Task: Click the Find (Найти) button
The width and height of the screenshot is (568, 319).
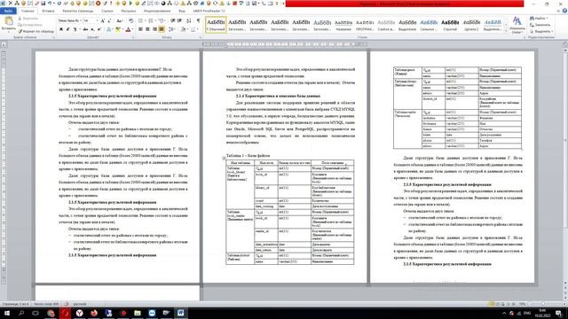Action: pyautogui.click(x=540, y=18)
